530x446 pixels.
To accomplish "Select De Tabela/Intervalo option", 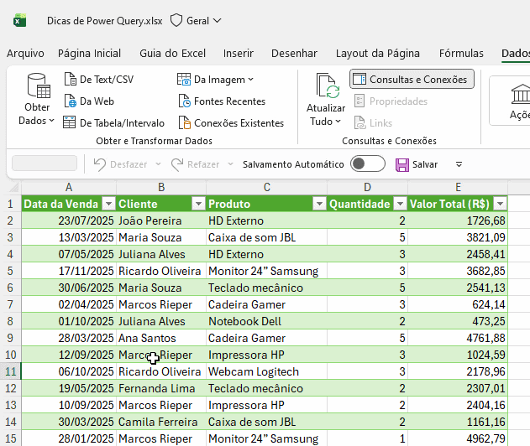I will (x=113, y=123).
